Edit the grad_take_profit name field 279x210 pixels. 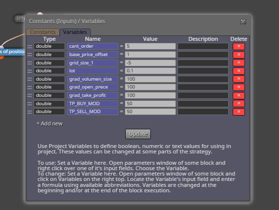(x=93, y=95)
